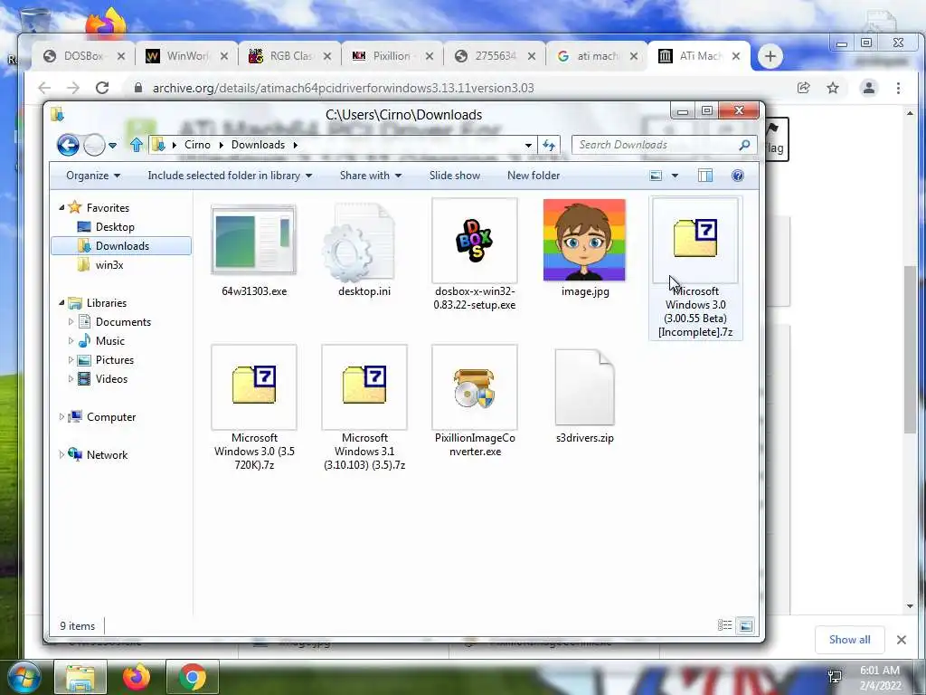The height and width of the screenshot is (695, 926).
Task: Go up one folder level
Action: click(137, 145)
